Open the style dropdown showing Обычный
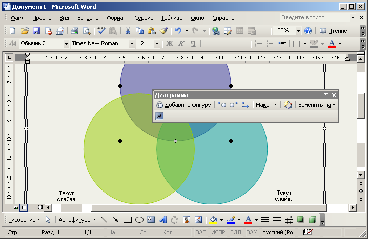This screenshot has width=368, height=239. coord(66,44)
